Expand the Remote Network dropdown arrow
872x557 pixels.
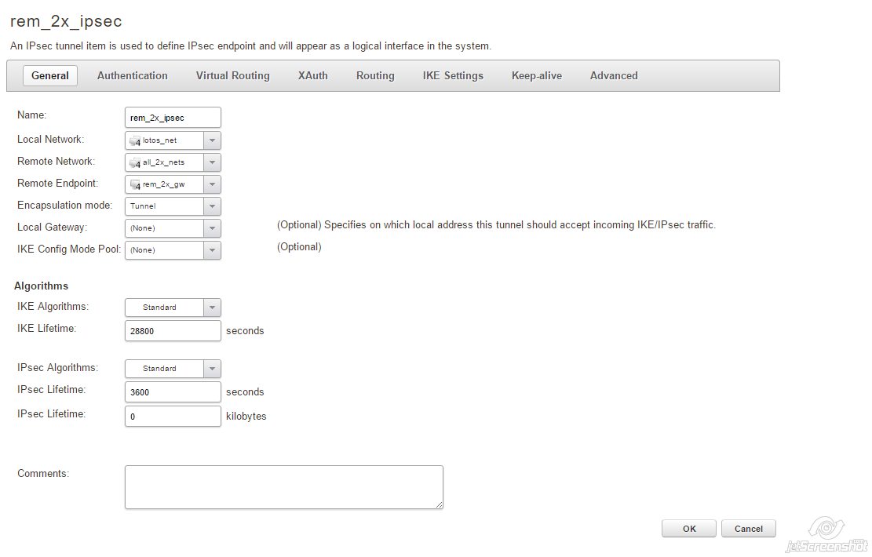212,162
